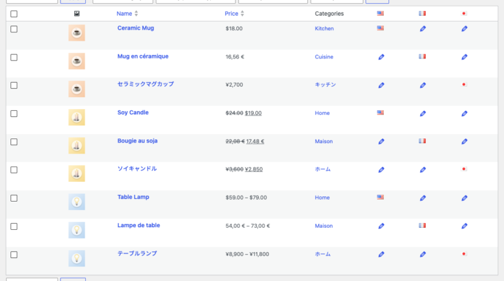Filter by キッチン category link
Screen dimensions: 504x281
325,85
